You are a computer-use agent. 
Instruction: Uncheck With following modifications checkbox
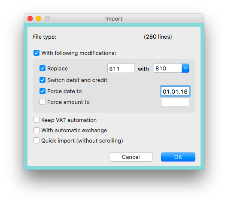point(36,53)
